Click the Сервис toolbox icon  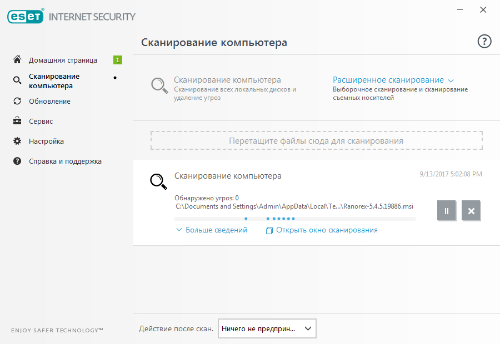[17, 122]
